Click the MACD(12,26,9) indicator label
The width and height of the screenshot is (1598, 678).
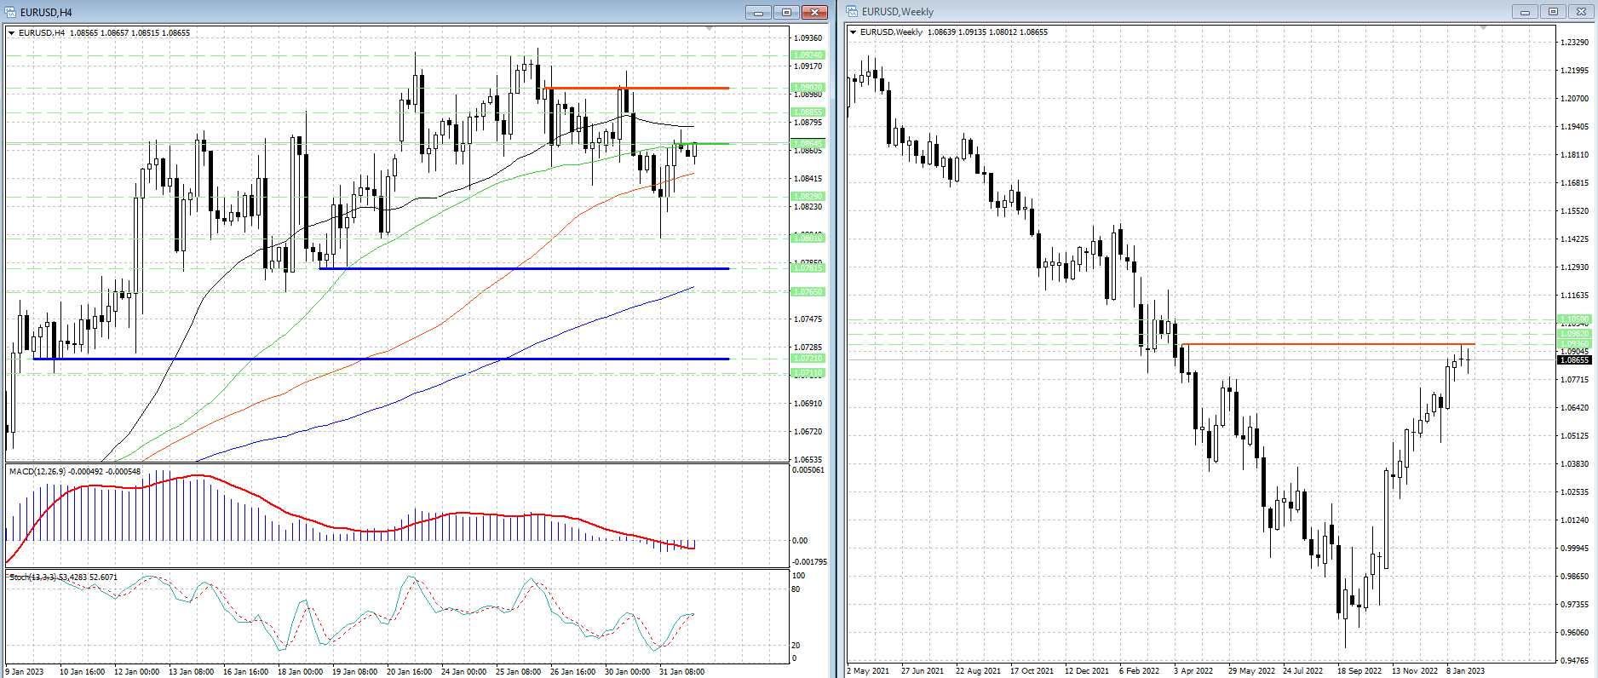[x=34, y=471]
